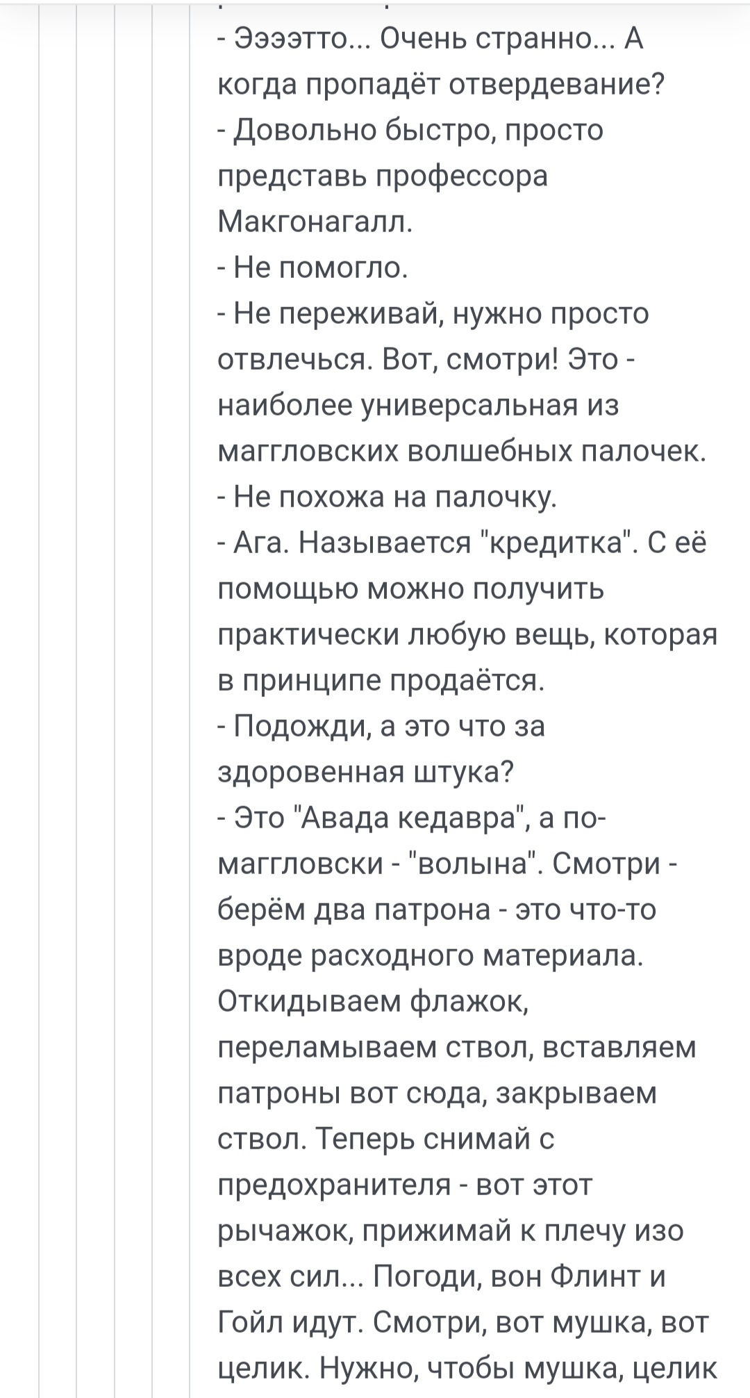
Task: Collapse thread via second vertical indent line
Action: [x=76, y=695]
